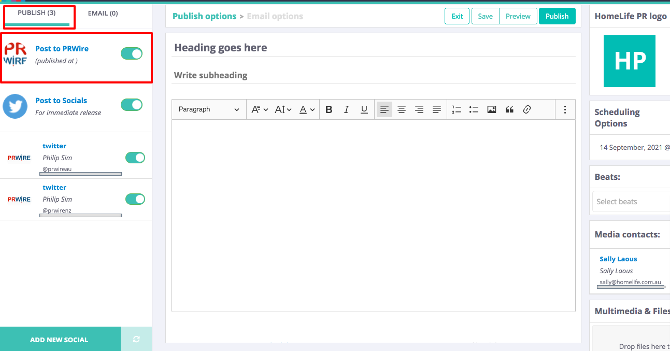The height and width of the screenshot is (351, 670).
Task: Insert a hyperlink via link icon
Action: 527,109
